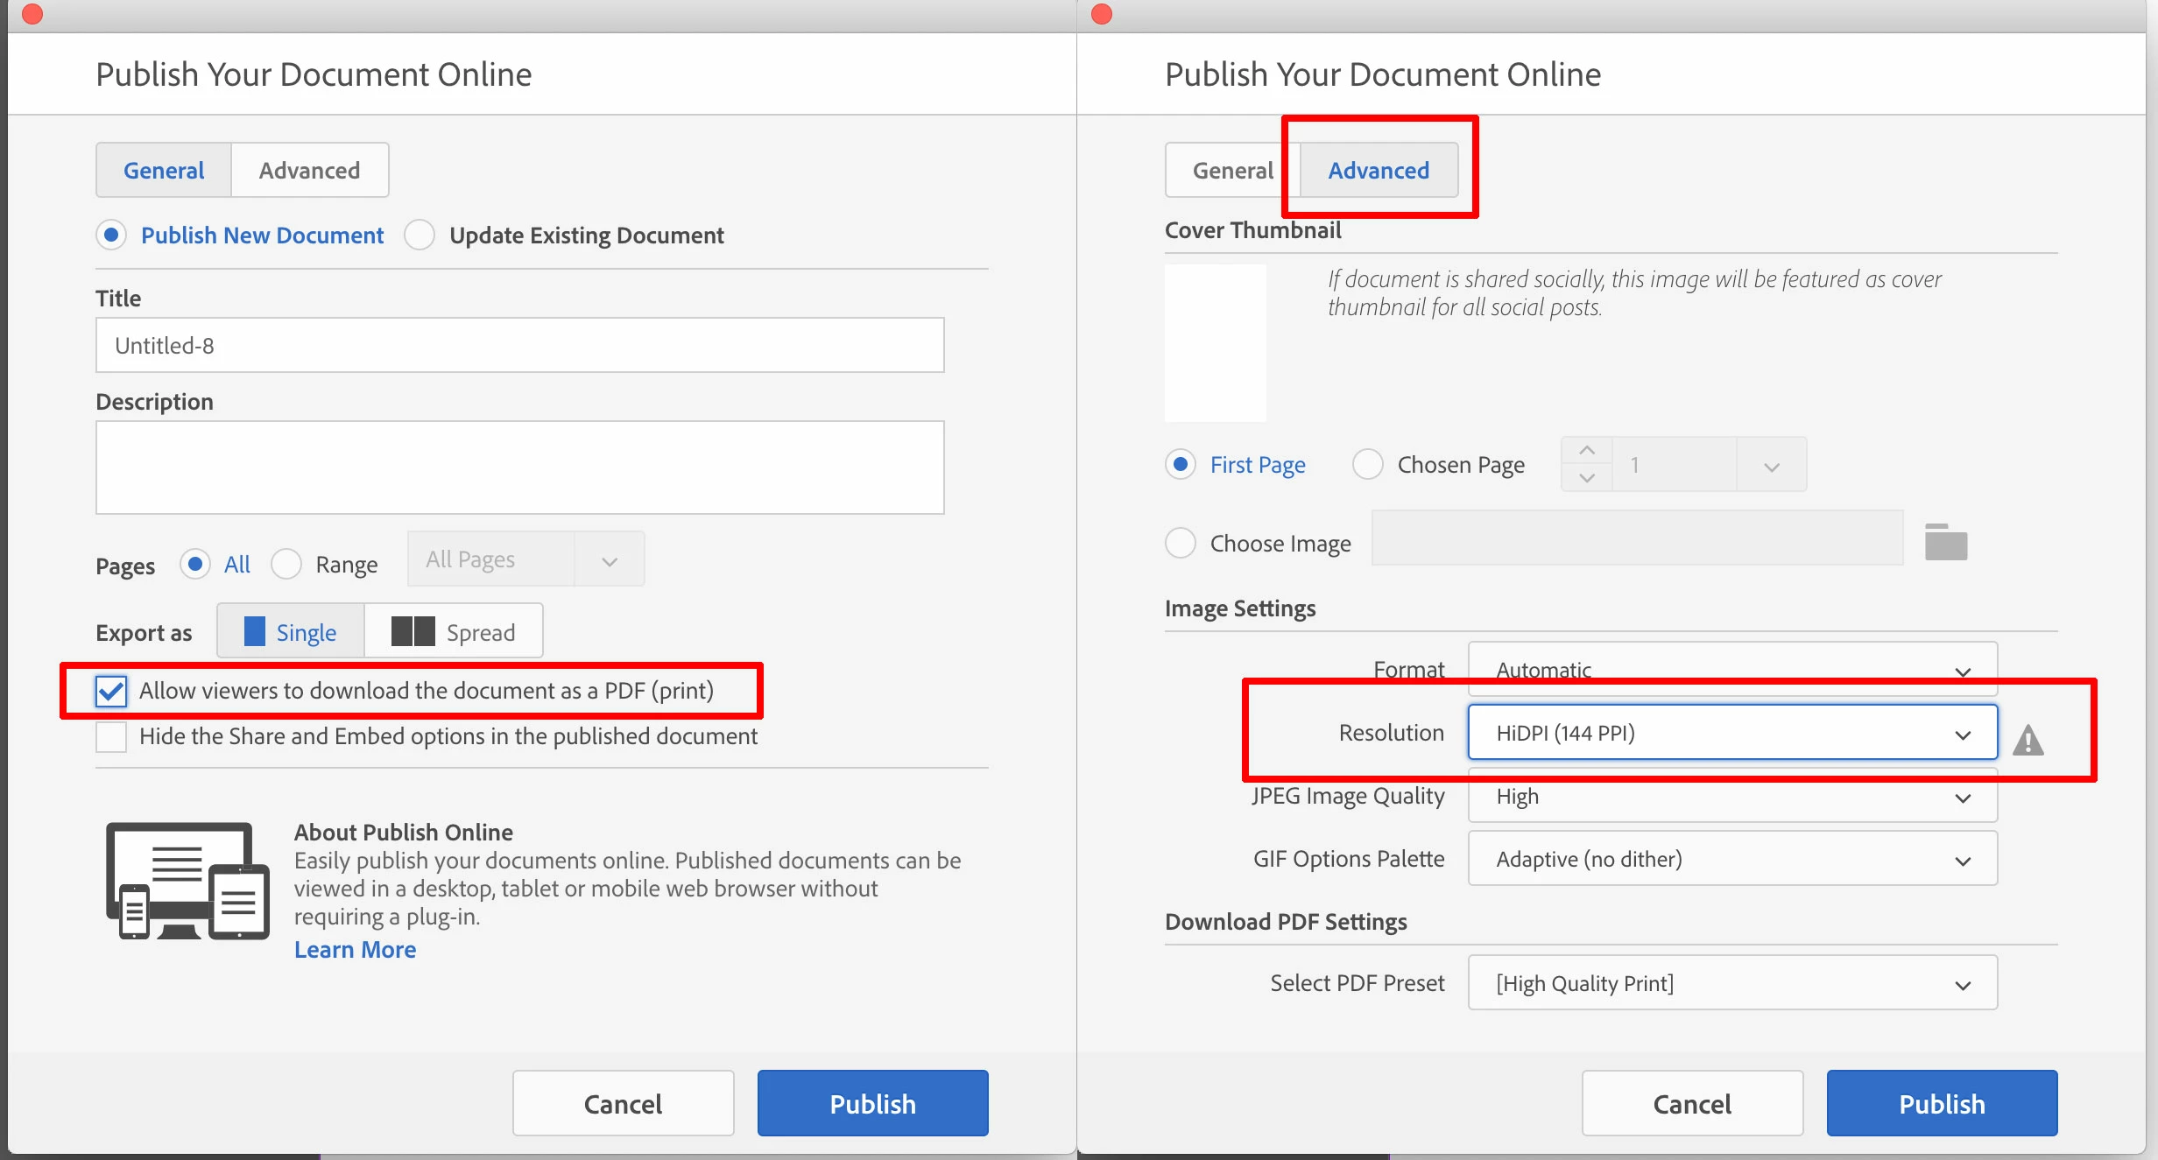2158x1160 pixels.
Task: Click Cancel in the right dialog
Action: (x=1692, y=1103)
